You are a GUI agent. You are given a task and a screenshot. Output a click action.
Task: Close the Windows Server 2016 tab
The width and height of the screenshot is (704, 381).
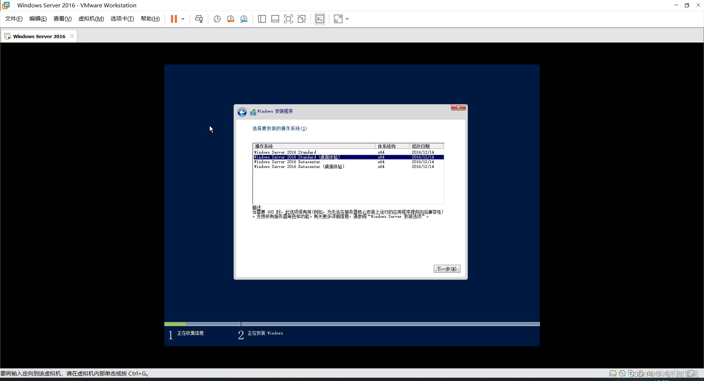coord(72,36)
